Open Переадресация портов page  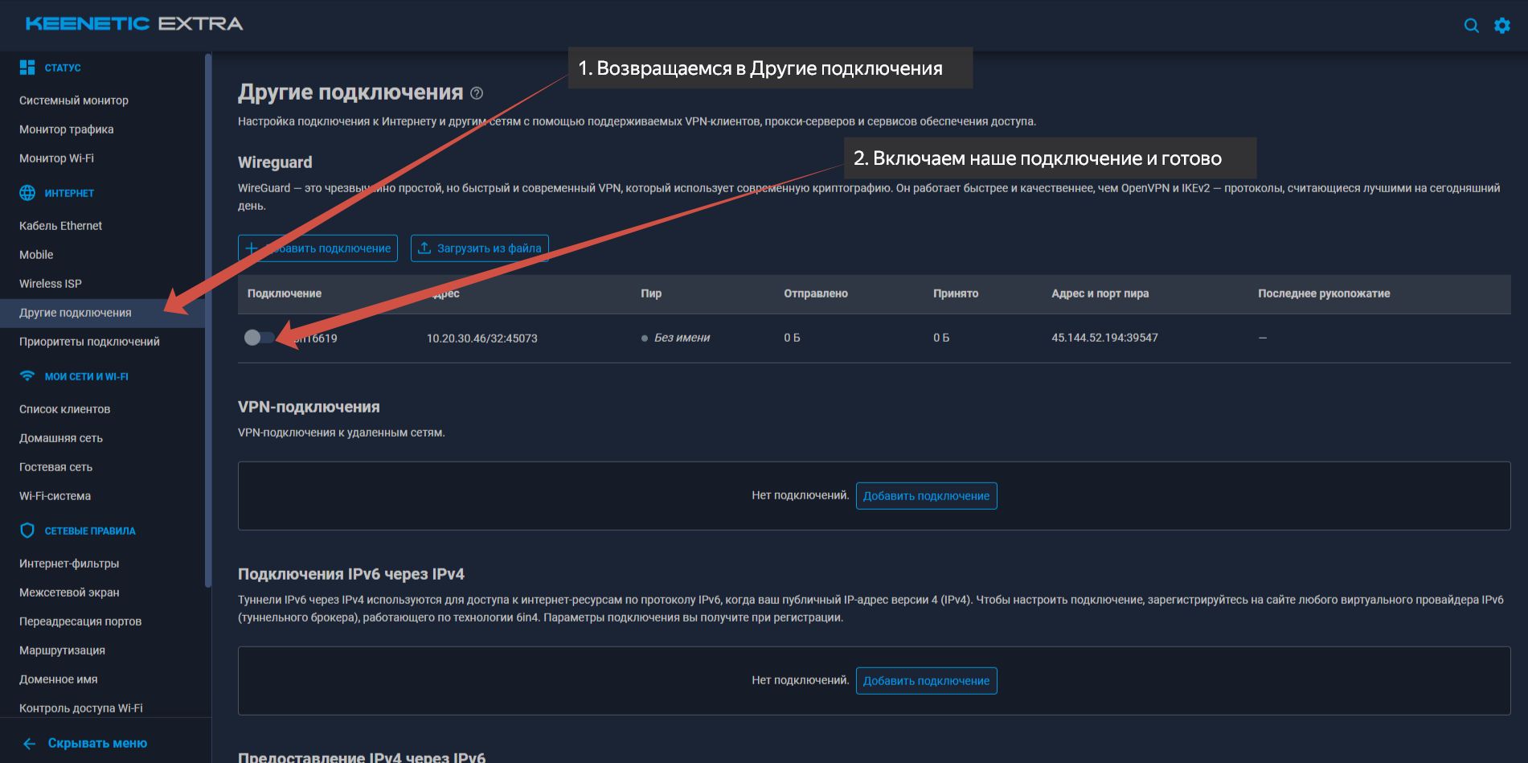[80, 621]
